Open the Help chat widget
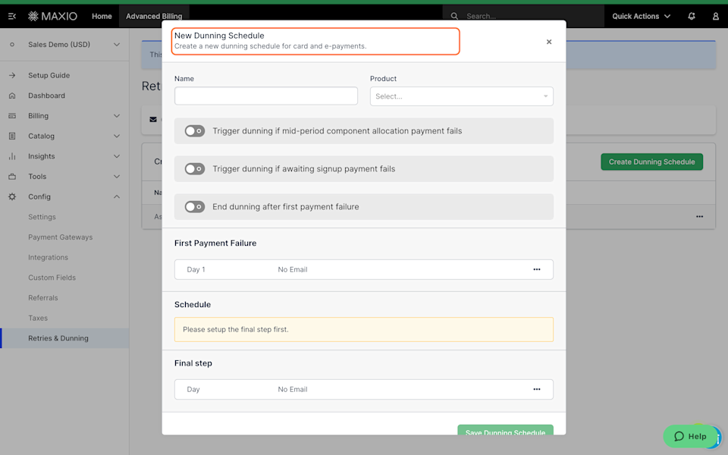The height and width of the screenshot is (455, 728). pos(690,436)
